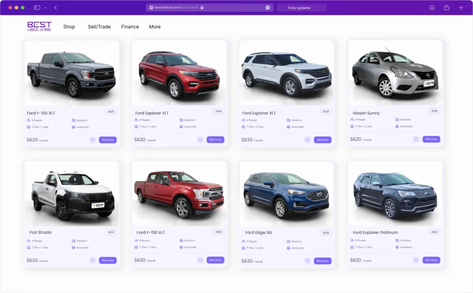Screen dimensions: 473x293
Task: Expand the chevron beside the sidebar icon
Action: (46, 8)
